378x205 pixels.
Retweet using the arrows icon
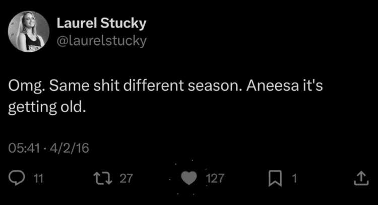[103, 178]
